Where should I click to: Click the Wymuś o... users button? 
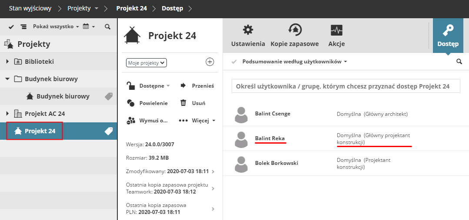point(147,121)
